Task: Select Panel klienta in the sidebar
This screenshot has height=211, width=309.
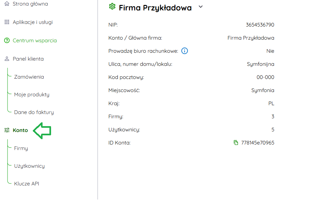Action: click(28, 59)
